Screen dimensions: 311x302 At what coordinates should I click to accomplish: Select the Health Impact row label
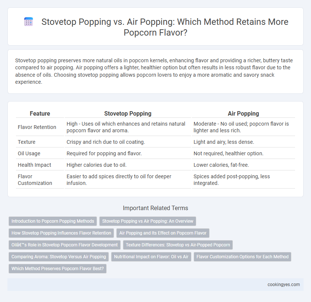34,165
